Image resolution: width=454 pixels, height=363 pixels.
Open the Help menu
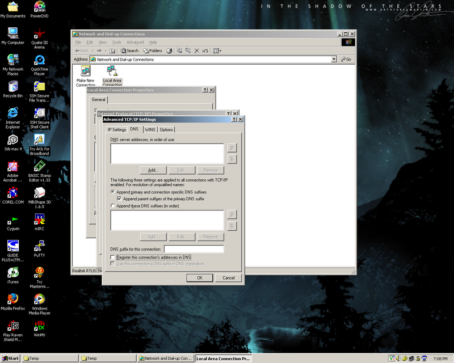[153, 43]
